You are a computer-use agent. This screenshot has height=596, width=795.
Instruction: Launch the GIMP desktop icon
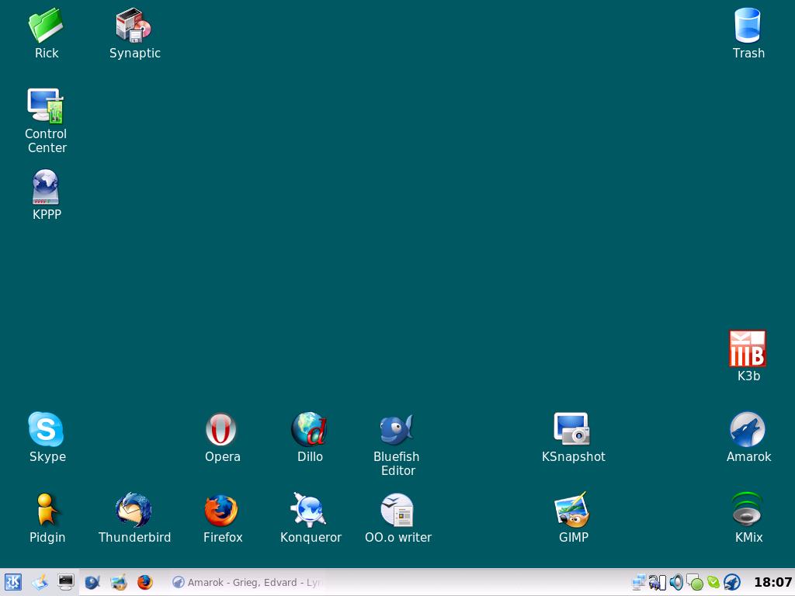coord(572,510)
